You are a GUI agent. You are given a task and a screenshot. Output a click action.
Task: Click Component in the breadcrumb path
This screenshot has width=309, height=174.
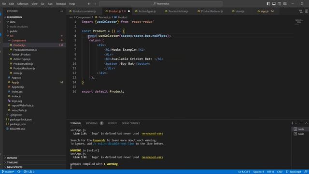tap(84, 17)
